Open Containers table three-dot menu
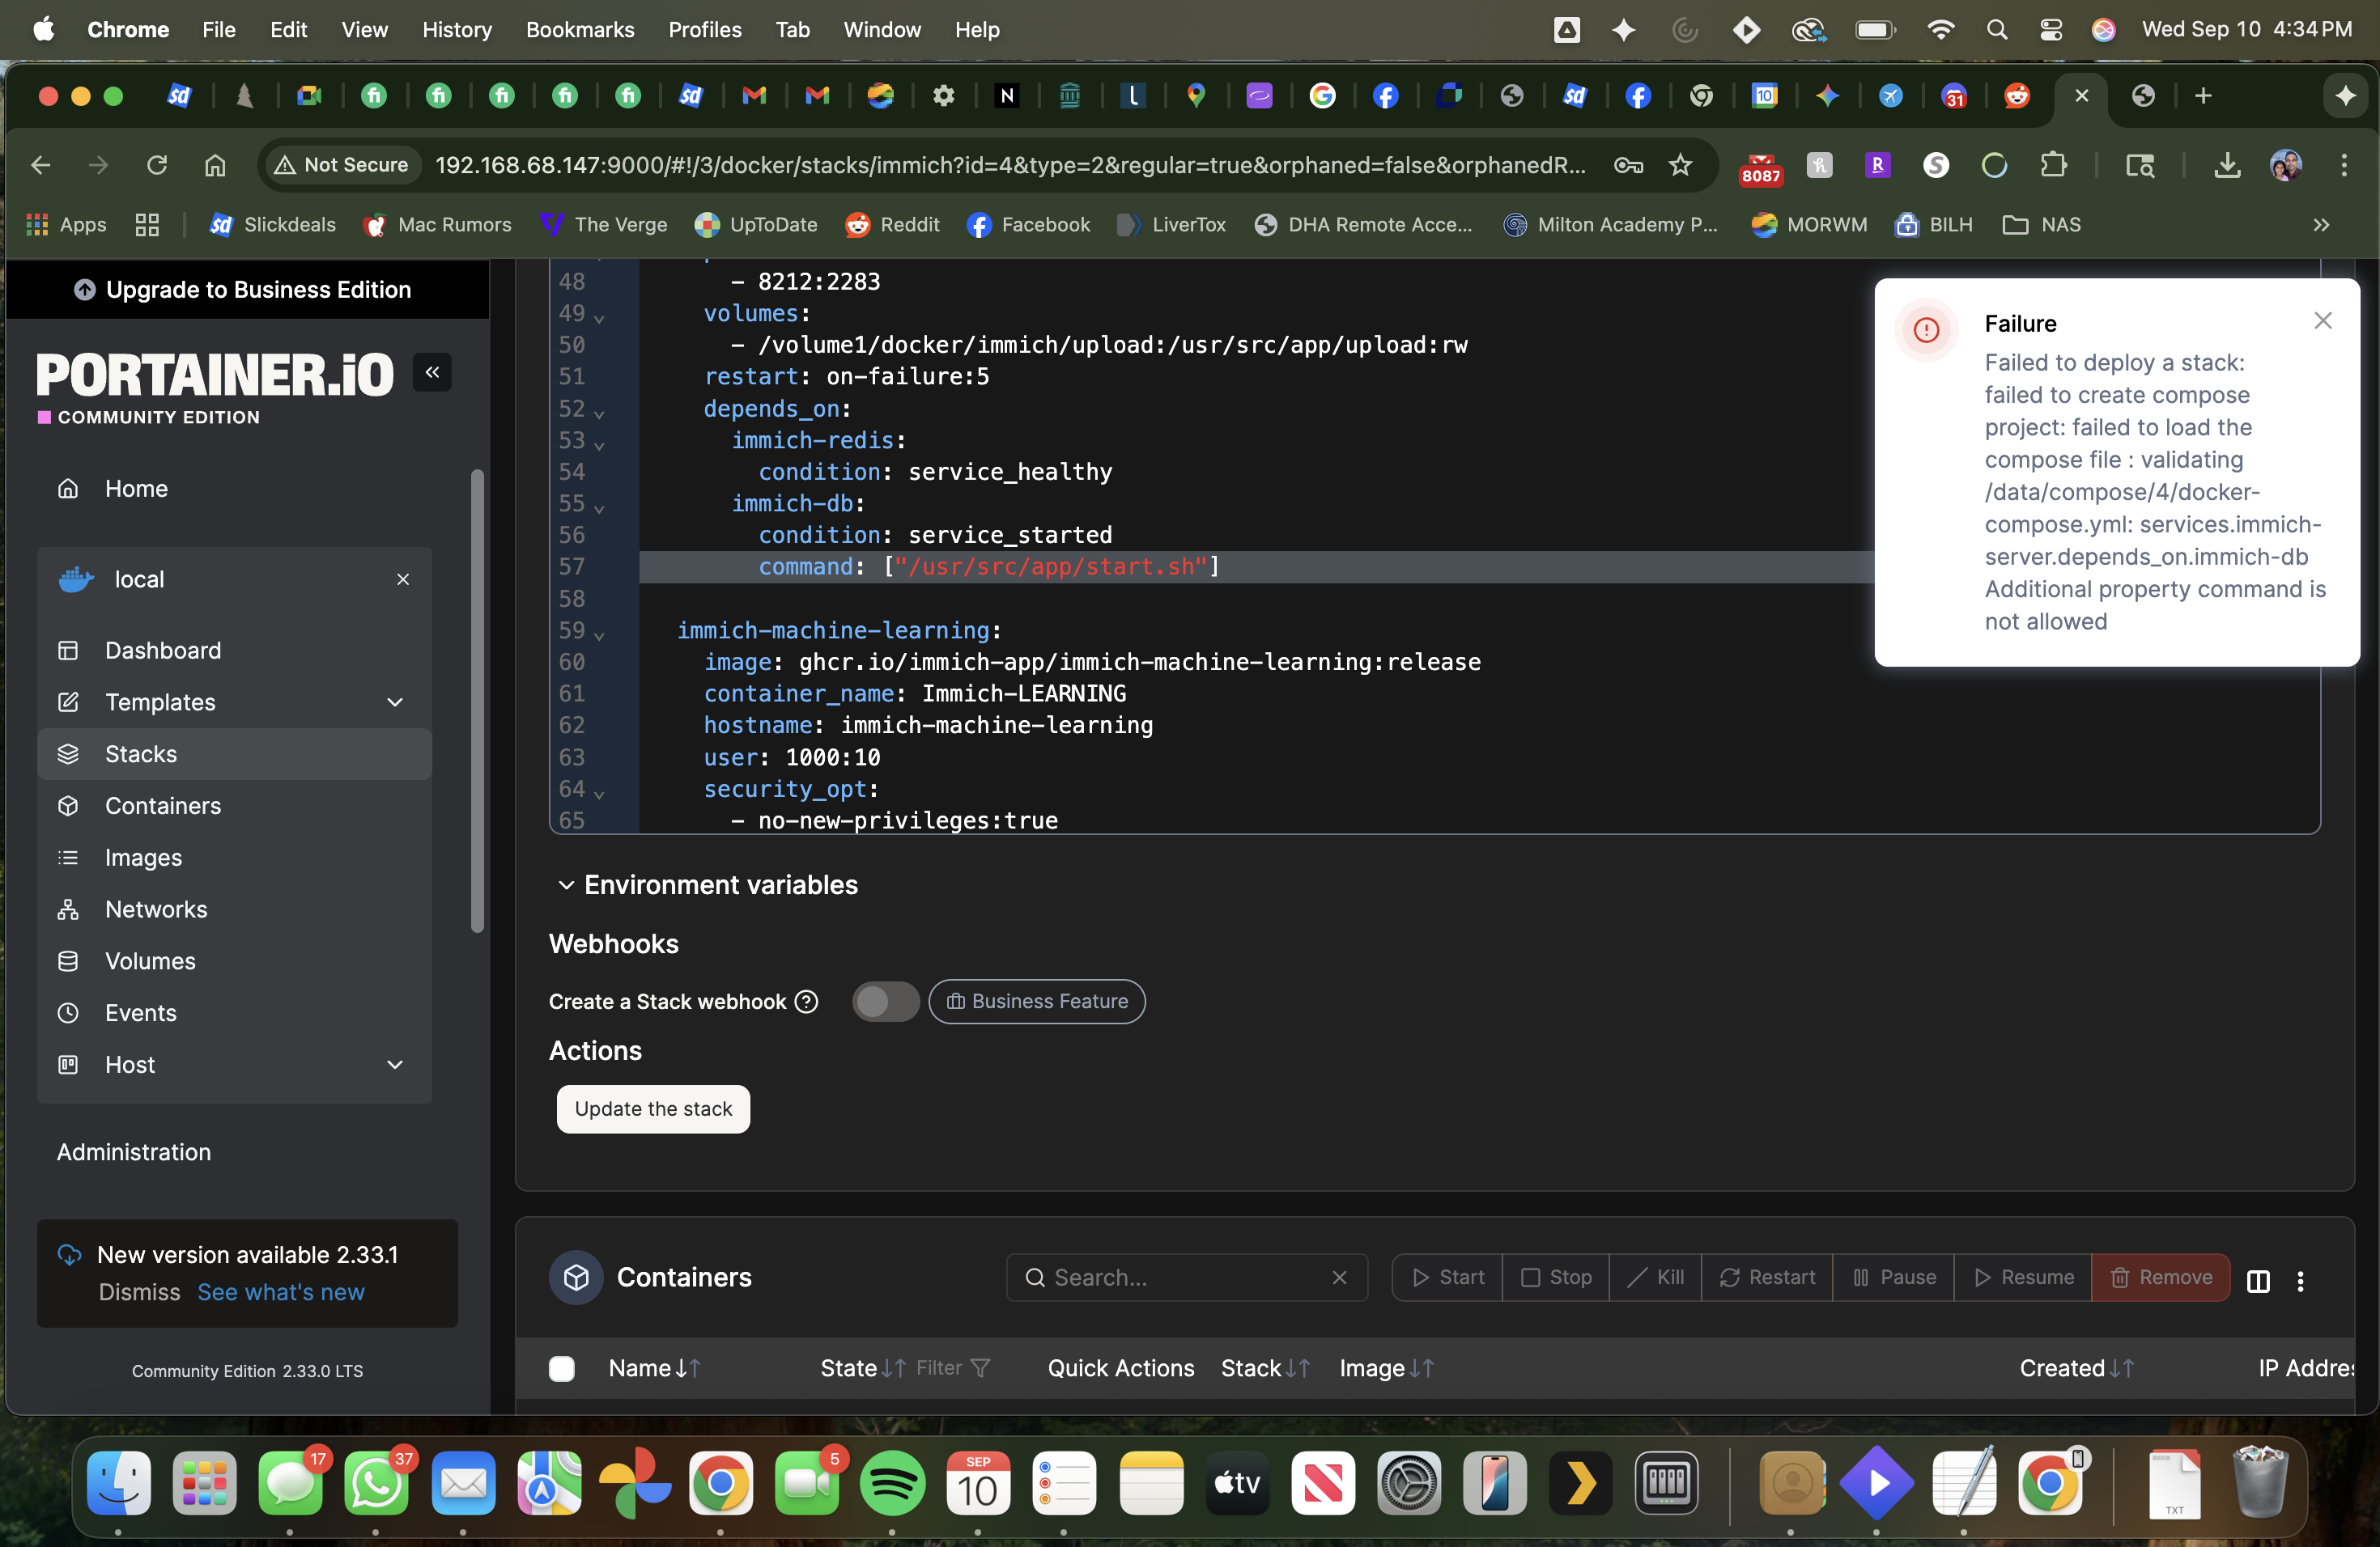The height and width of the screenshot is (1547, 2380). [x=2300, y=1280]
